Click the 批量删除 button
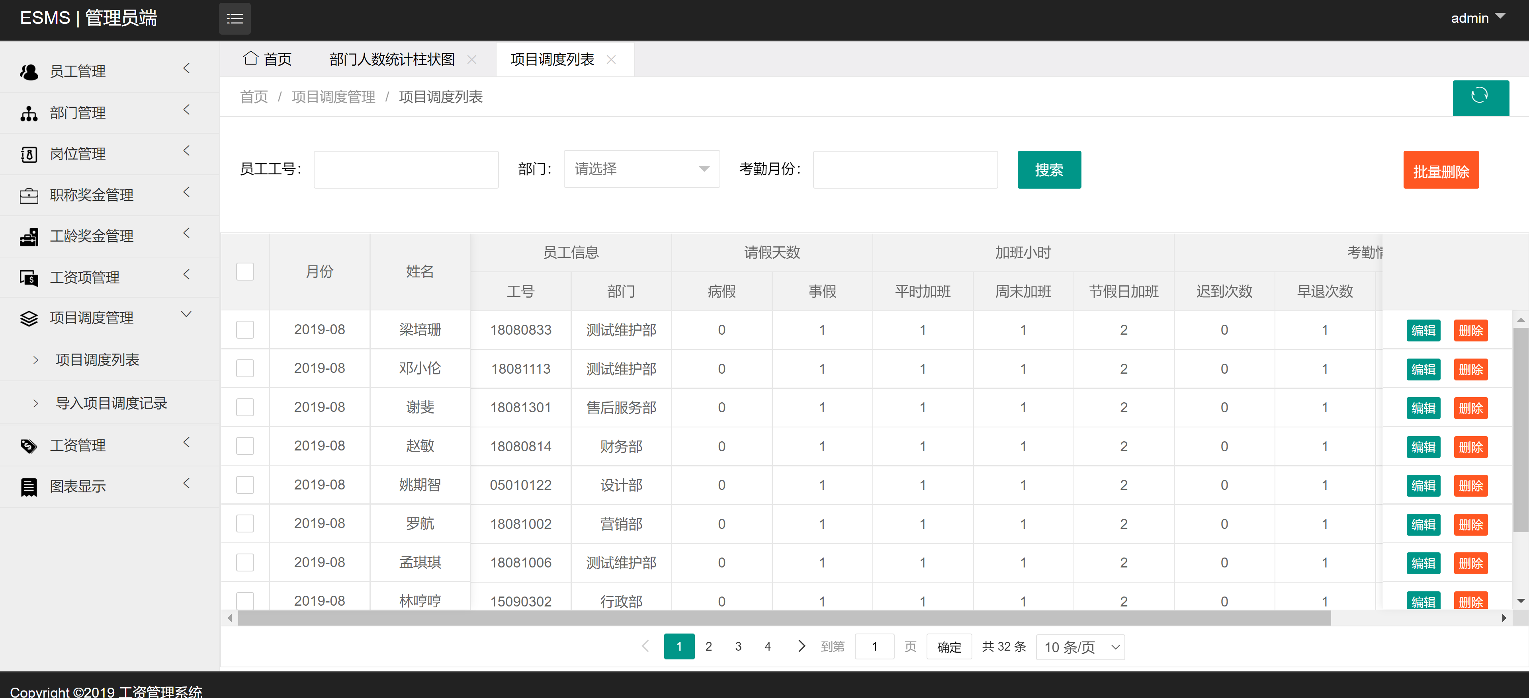The image size is (1529, 698). point(1441,170)
